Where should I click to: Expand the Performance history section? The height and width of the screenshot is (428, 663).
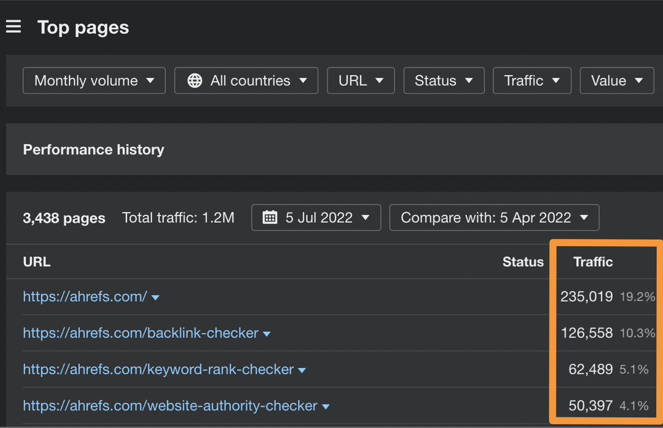tap(334, 150)
